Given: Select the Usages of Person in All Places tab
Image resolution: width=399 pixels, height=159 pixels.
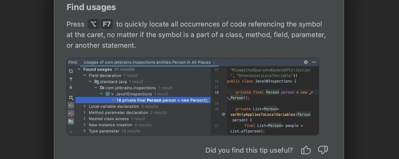Looking at the screenshot, I should coord(147,62).
